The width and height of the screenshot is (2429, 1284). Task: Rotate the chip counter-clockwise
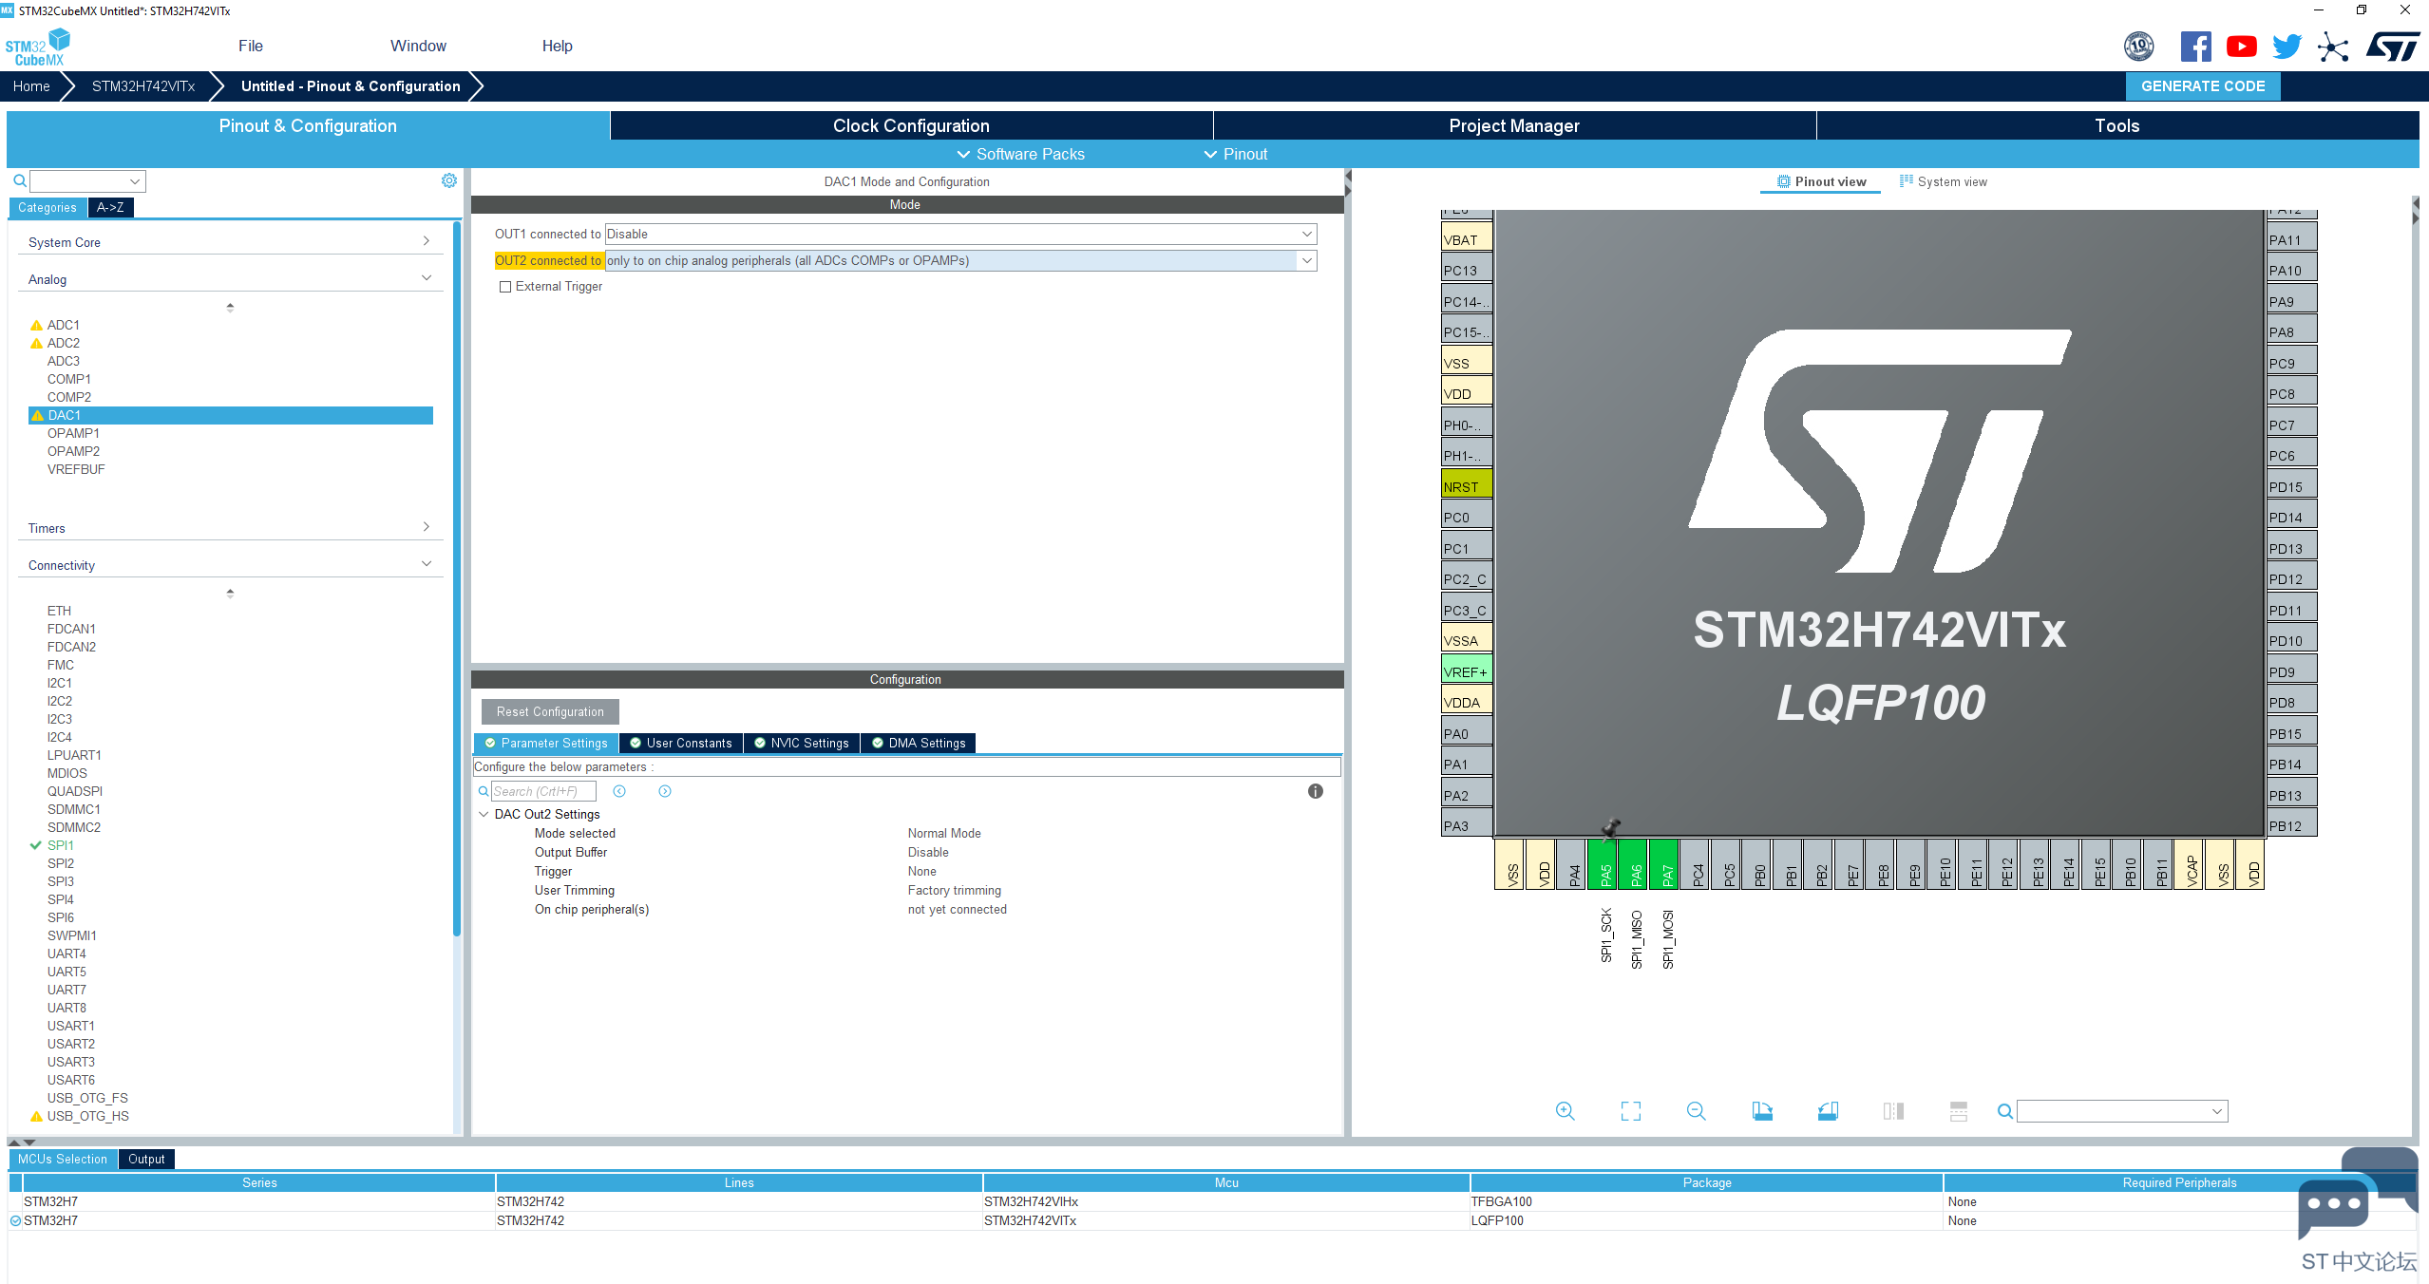[x=1828, y=1110]
